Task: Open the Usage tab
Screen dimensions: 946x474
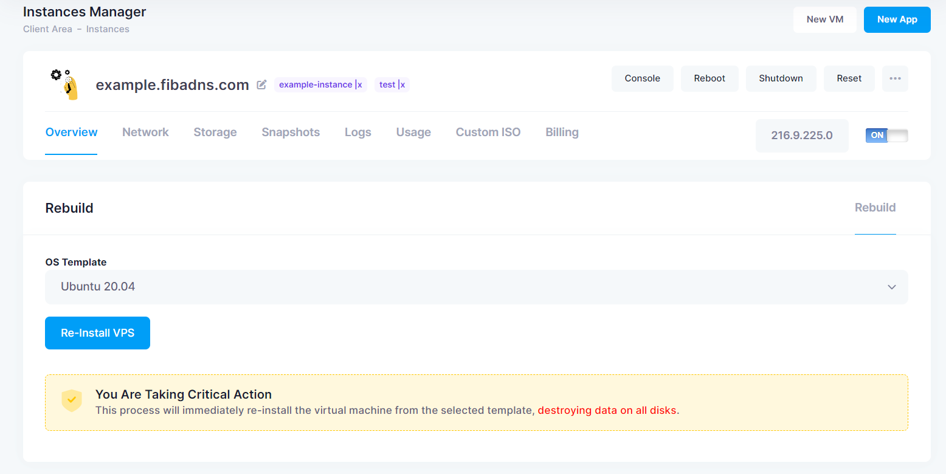Action: tap(413, 132)
